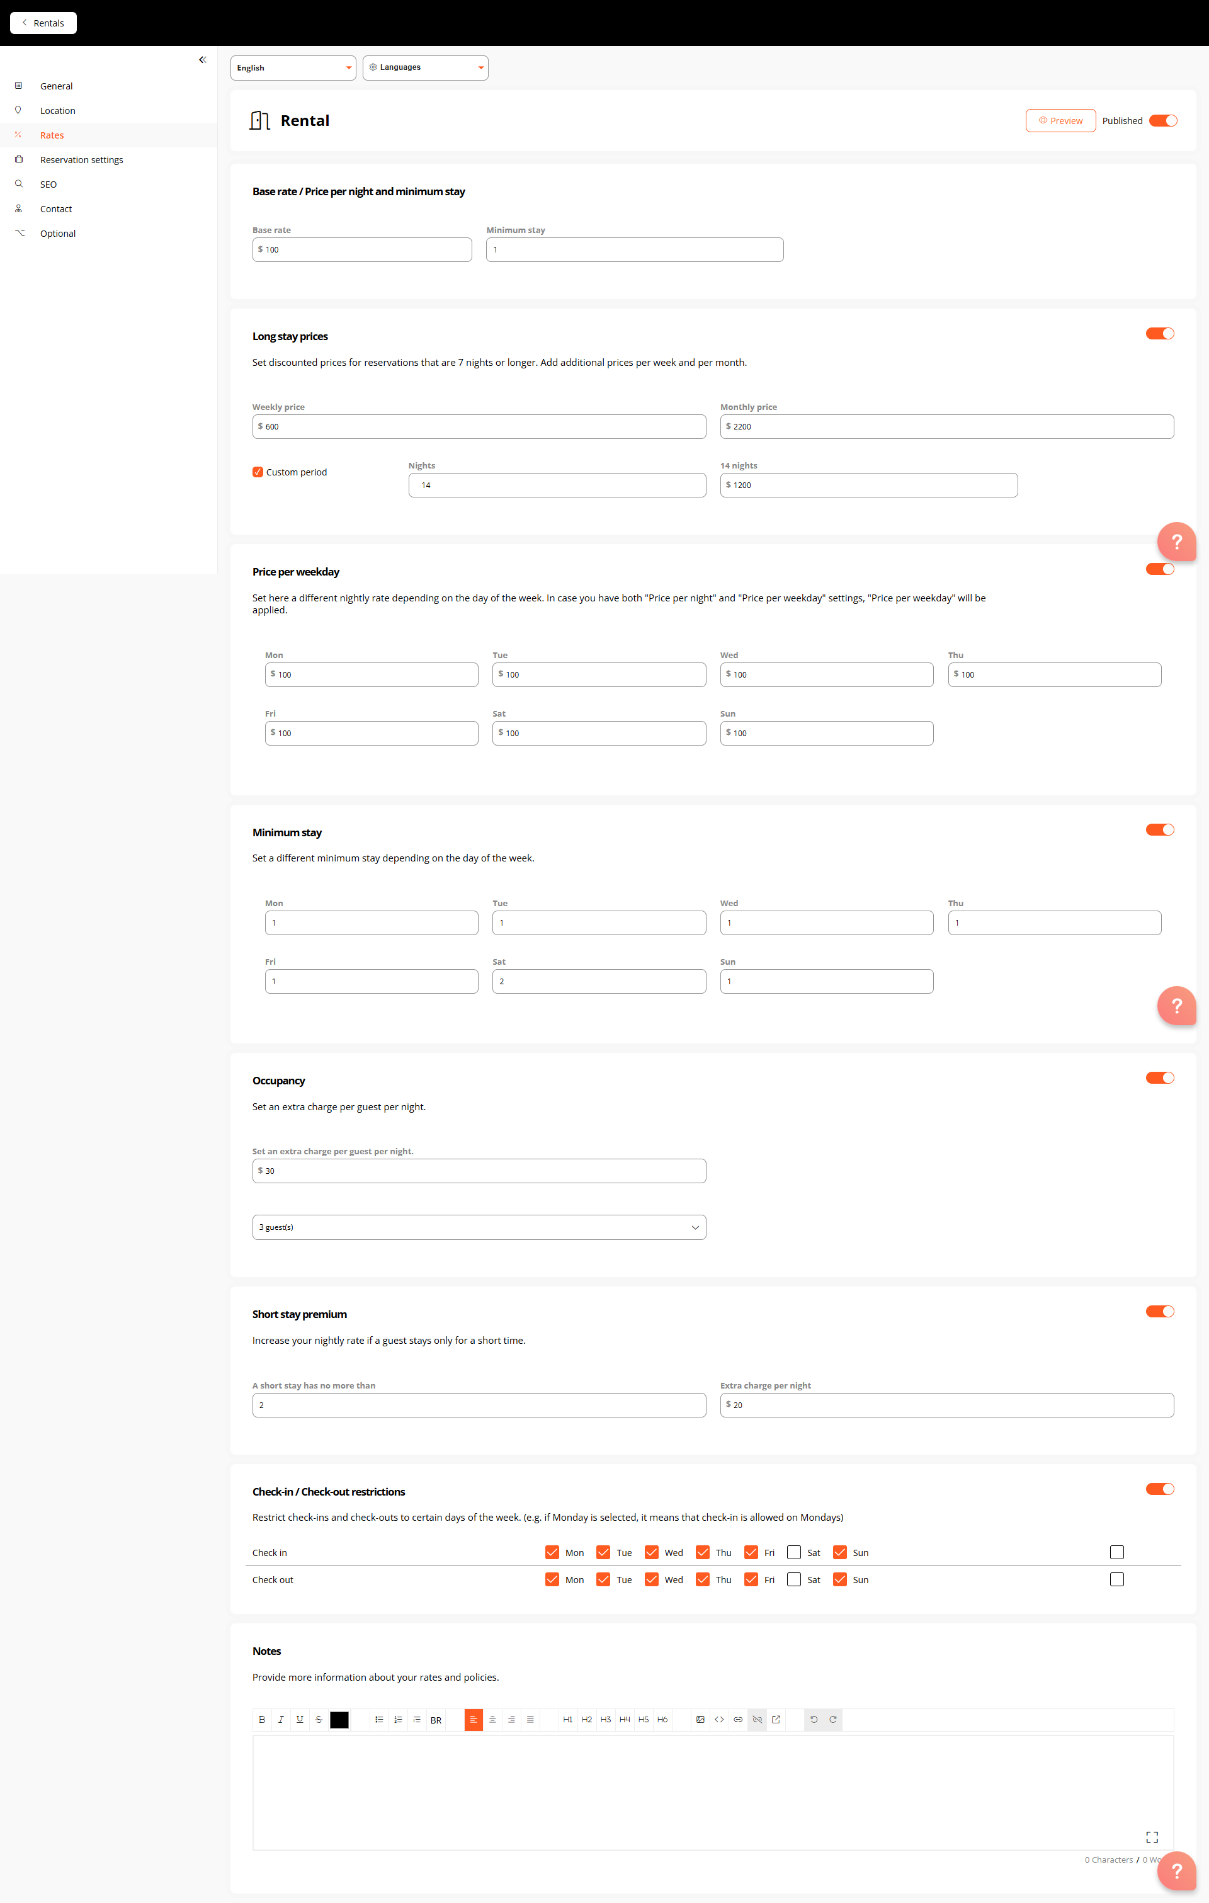Click the indent list icon
The image size is (1209, 1903).
pos(416,1720)
